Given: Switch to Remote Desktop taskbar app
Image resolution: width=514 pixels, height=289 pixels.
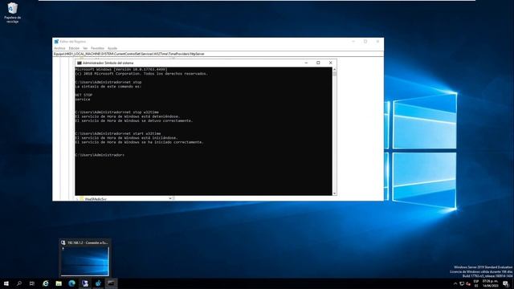Looking at the screenshot, I should point(85,283).
